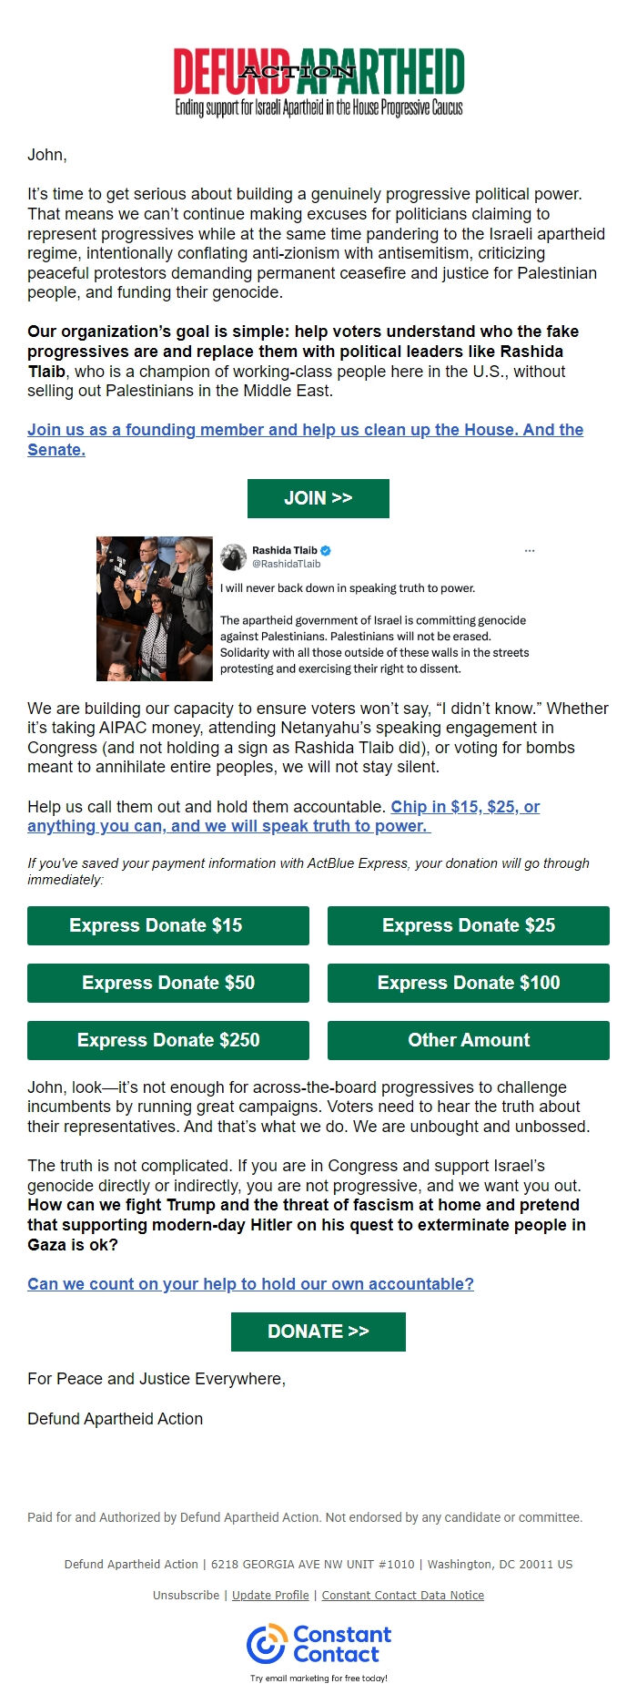
Task: Open the tweet's more options ellipsis
Action: tap(528, 550)
